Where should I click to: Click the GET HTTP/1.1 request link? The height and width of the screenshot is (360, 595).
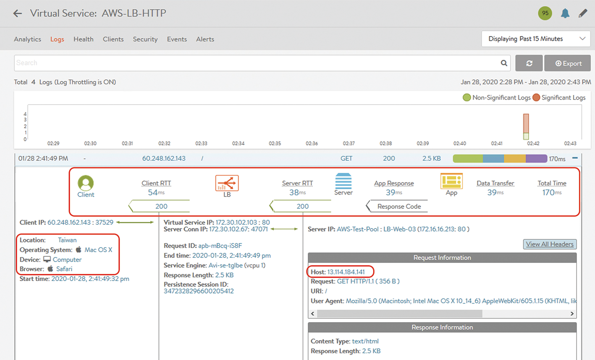368,281
